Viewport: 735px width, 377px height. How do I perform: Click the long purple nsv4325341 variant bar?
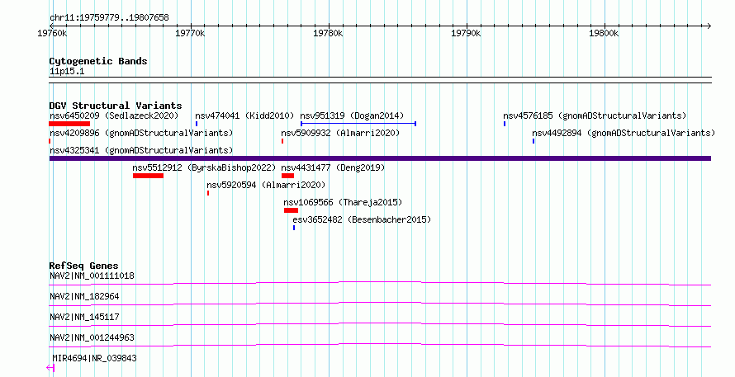coord(380,158)
